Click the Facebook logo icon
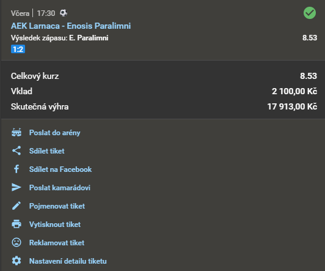The width and height of the screenshot is (325, 271). click(16, 169)
